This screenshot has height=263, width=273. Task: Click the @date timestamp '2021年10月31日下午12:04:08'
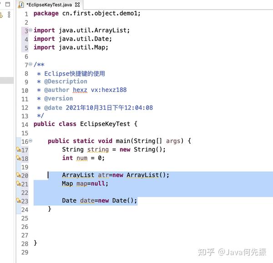click(109, 107)
